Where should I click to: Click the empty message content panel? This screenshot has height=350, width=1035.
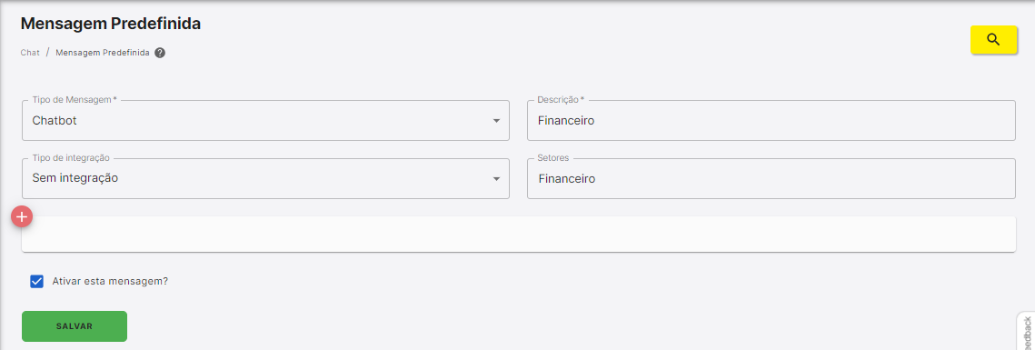(519, 234)
